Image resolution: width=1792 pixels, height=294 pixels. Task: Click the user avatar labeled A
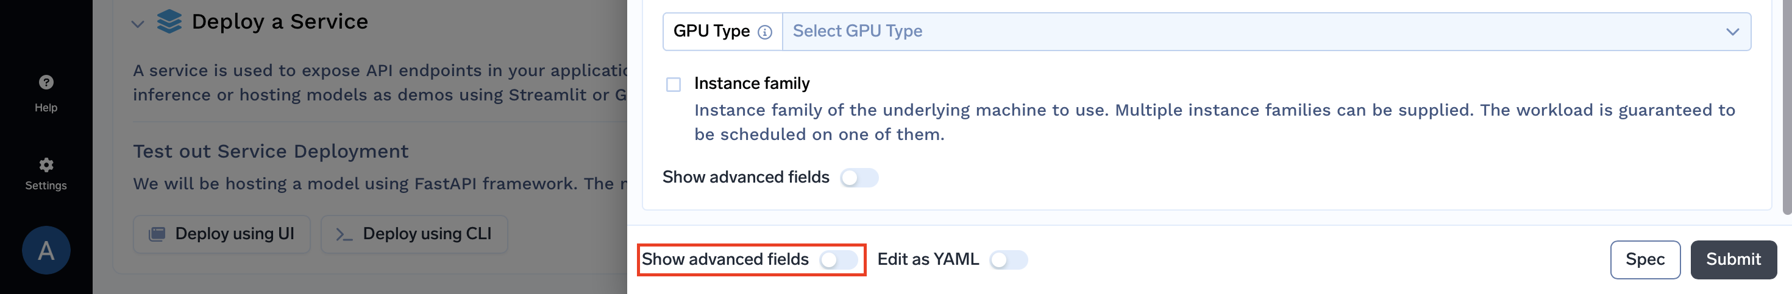click(x=46, y=250)
